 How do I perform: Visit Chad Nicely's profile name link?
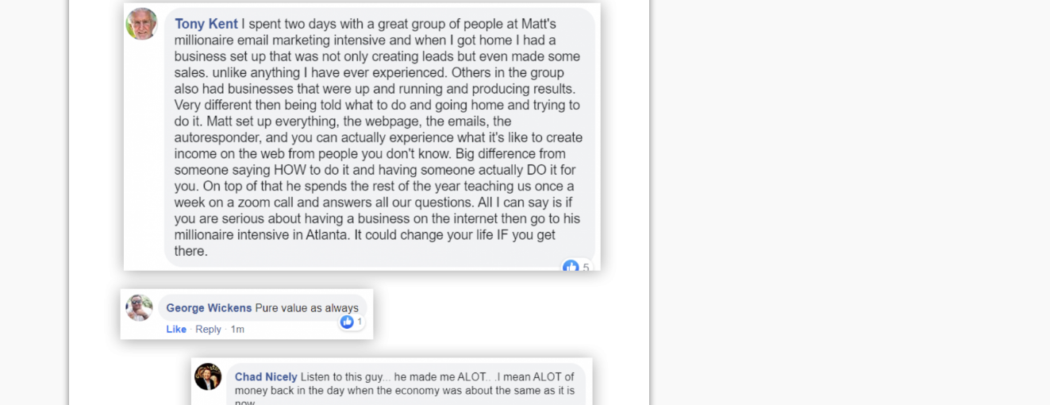tap(266, 377)
